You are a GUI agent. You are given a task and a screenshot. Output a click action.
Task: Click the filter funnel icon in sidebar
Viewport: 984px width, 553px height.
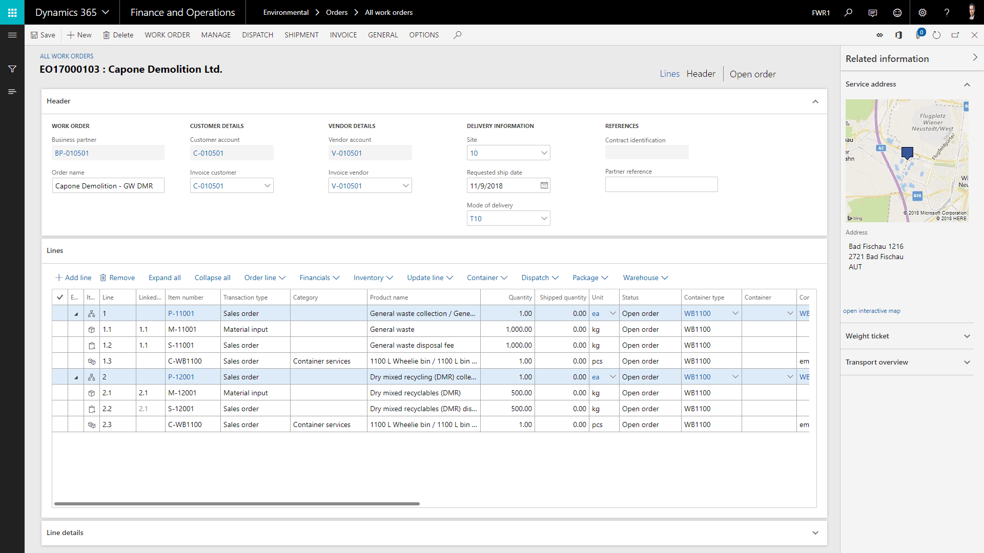click(x=12, y=69)
